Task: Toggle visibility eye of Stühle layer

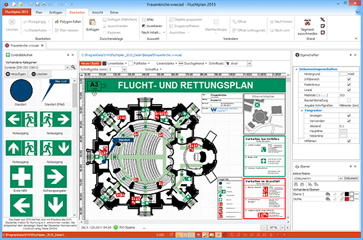Action: 328,199
